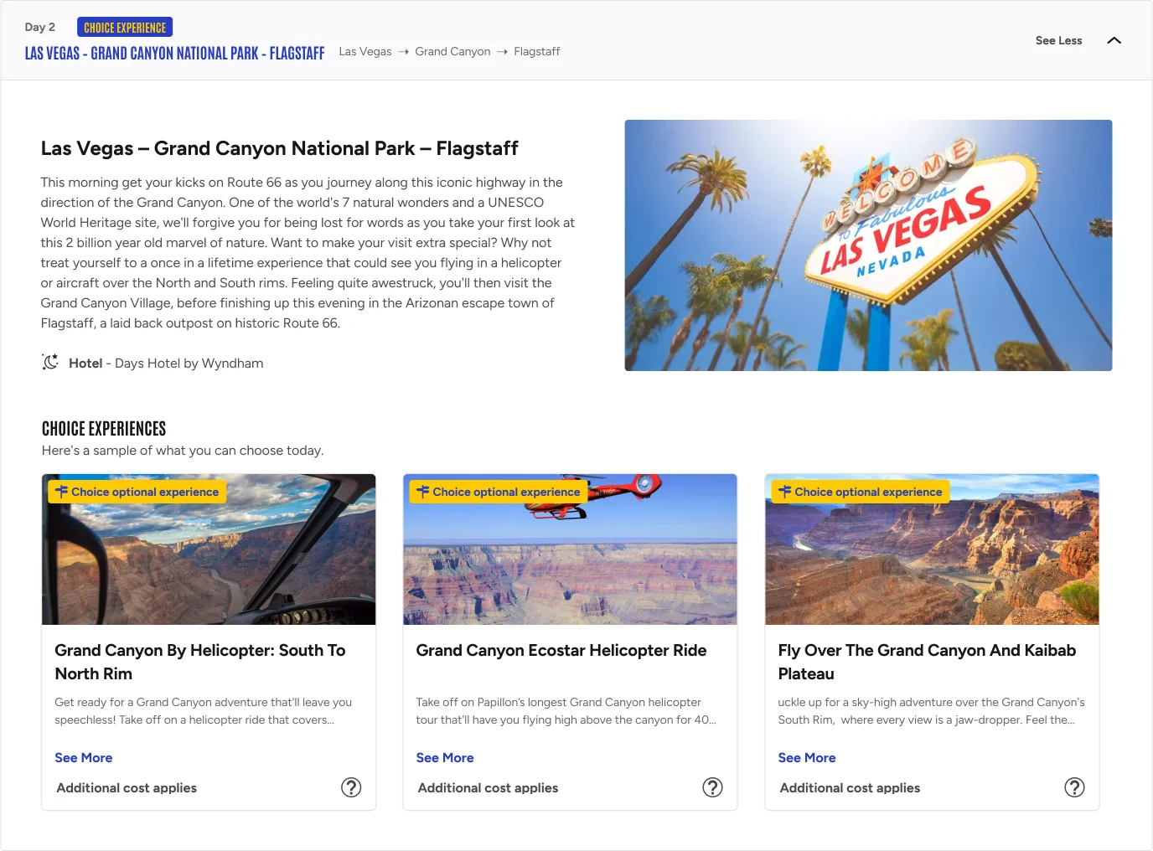Screen dimensions: 1153x851
Task: Open cost help icon on South To North Rim card
Action: (351, 787)
